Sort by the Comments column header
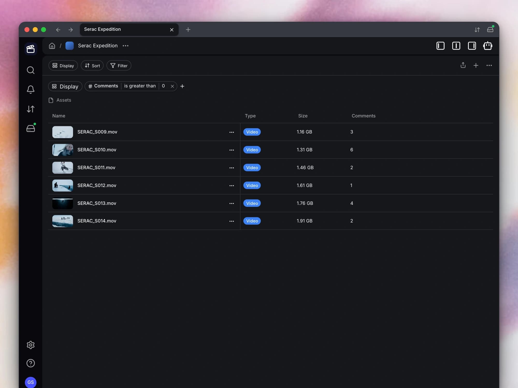This screenshot has height=388, width=518. tap(364, 116)
